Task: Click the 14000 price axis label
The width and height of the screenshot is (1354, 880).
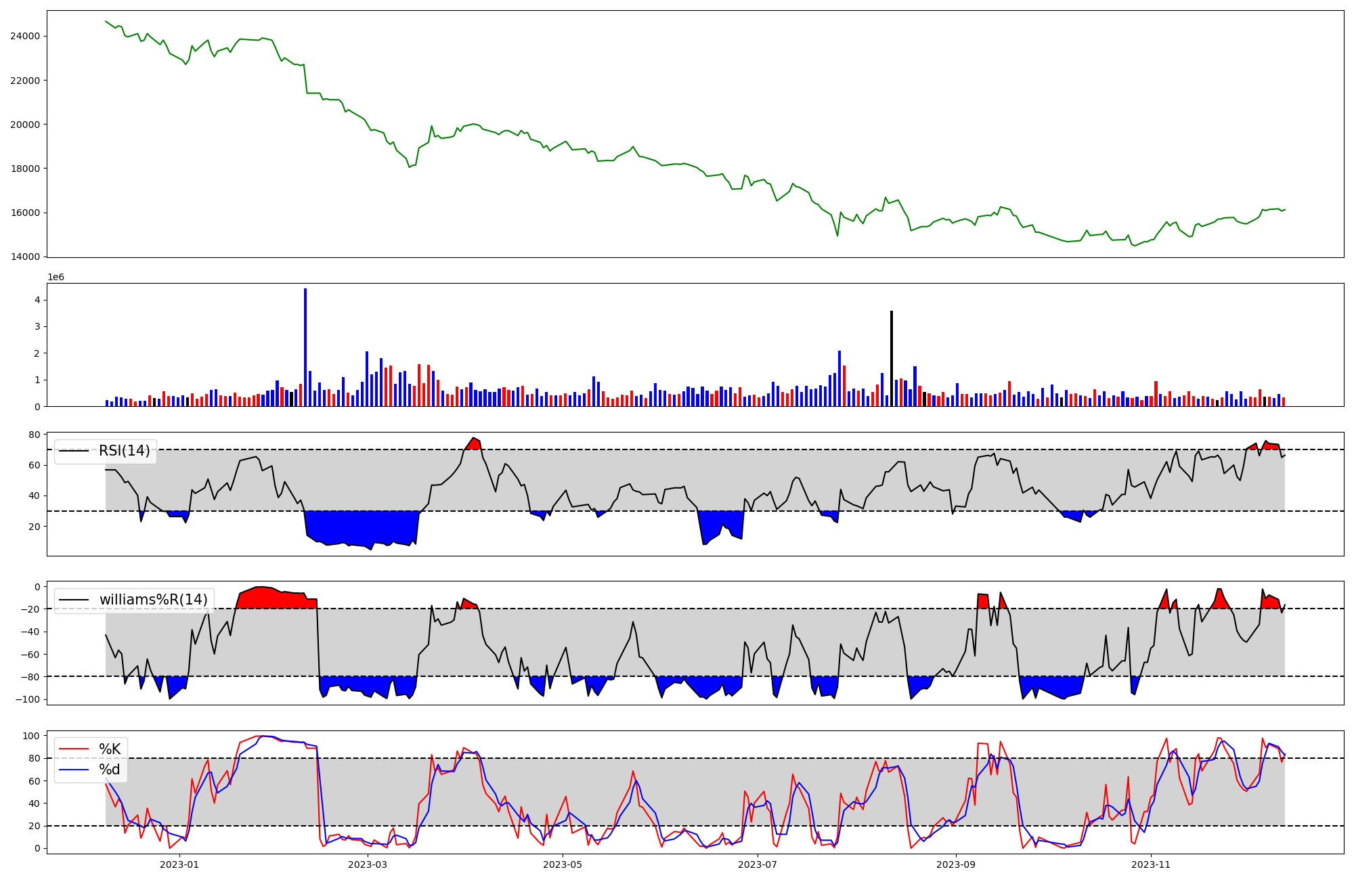Action: [x=25, y=257]
